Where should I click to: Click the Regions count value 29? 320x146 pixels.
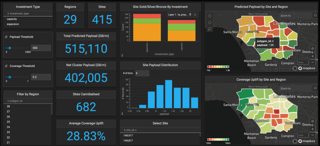70,20
